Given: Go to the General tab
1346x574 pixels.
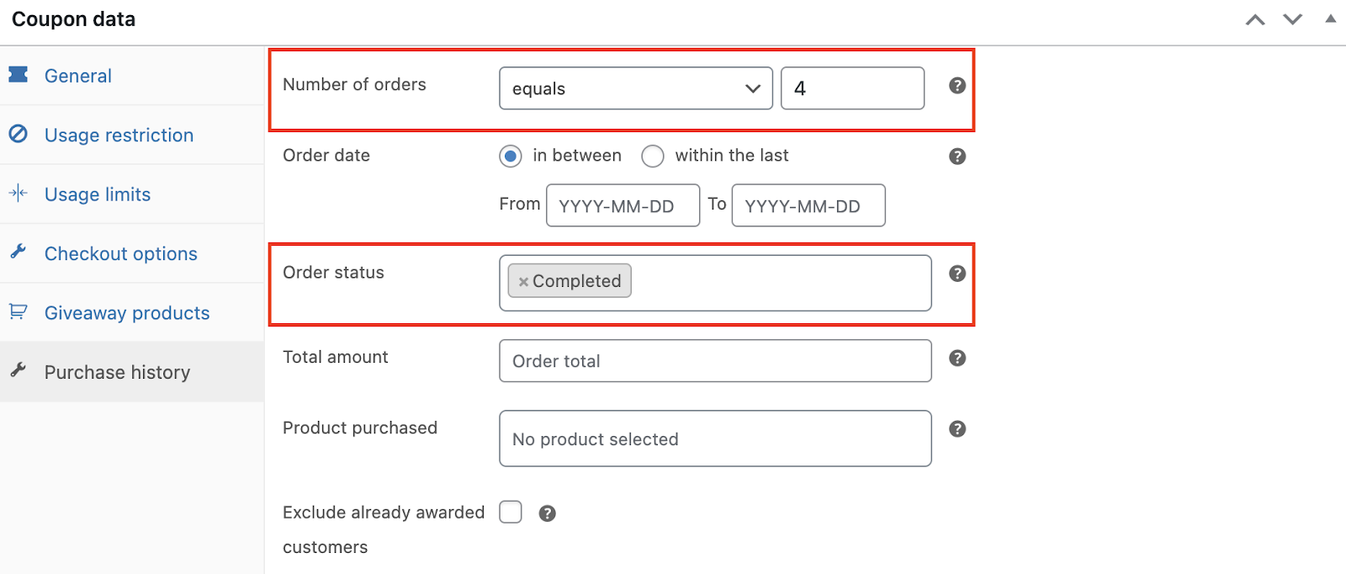Looking at the screenshot, I should click(x=77, y=76).
